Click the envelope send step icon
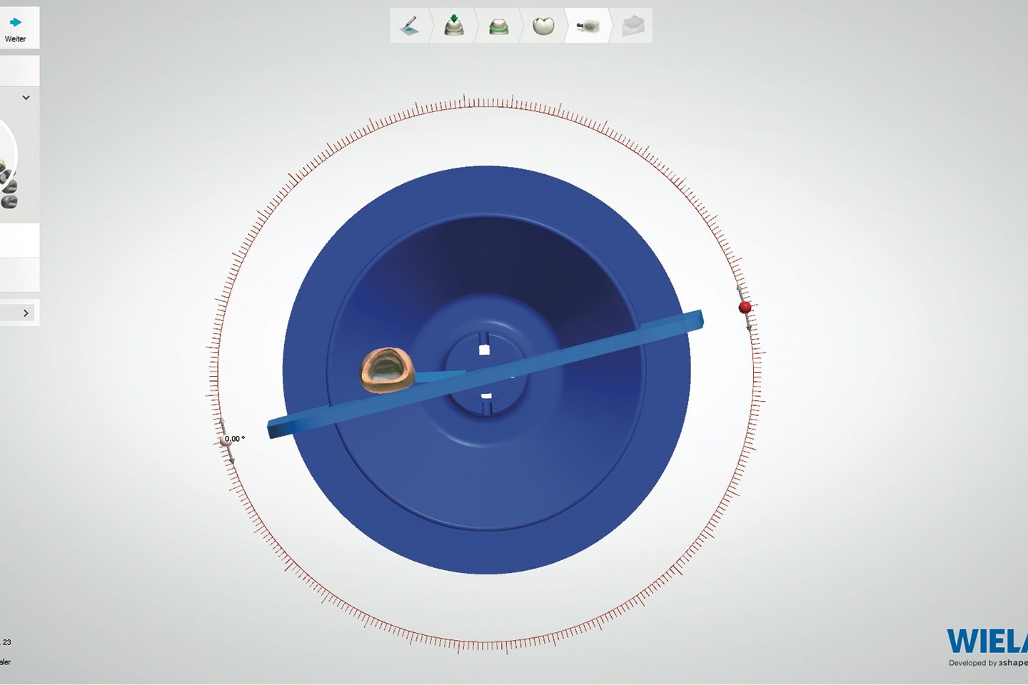 633,26
